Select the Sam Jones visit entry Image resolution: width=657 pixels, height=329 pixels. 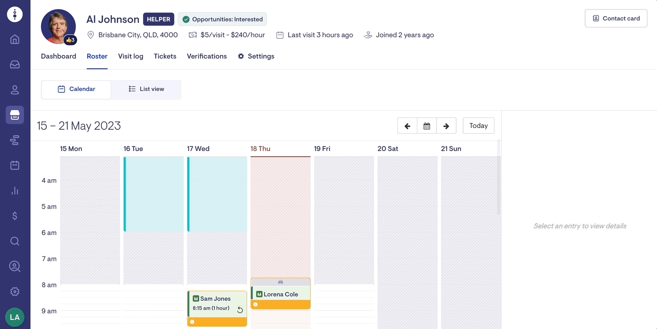pos(217,304)
